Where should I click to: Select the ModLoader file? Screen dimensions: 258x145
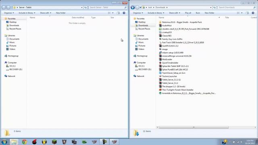(x=166, y=59)
